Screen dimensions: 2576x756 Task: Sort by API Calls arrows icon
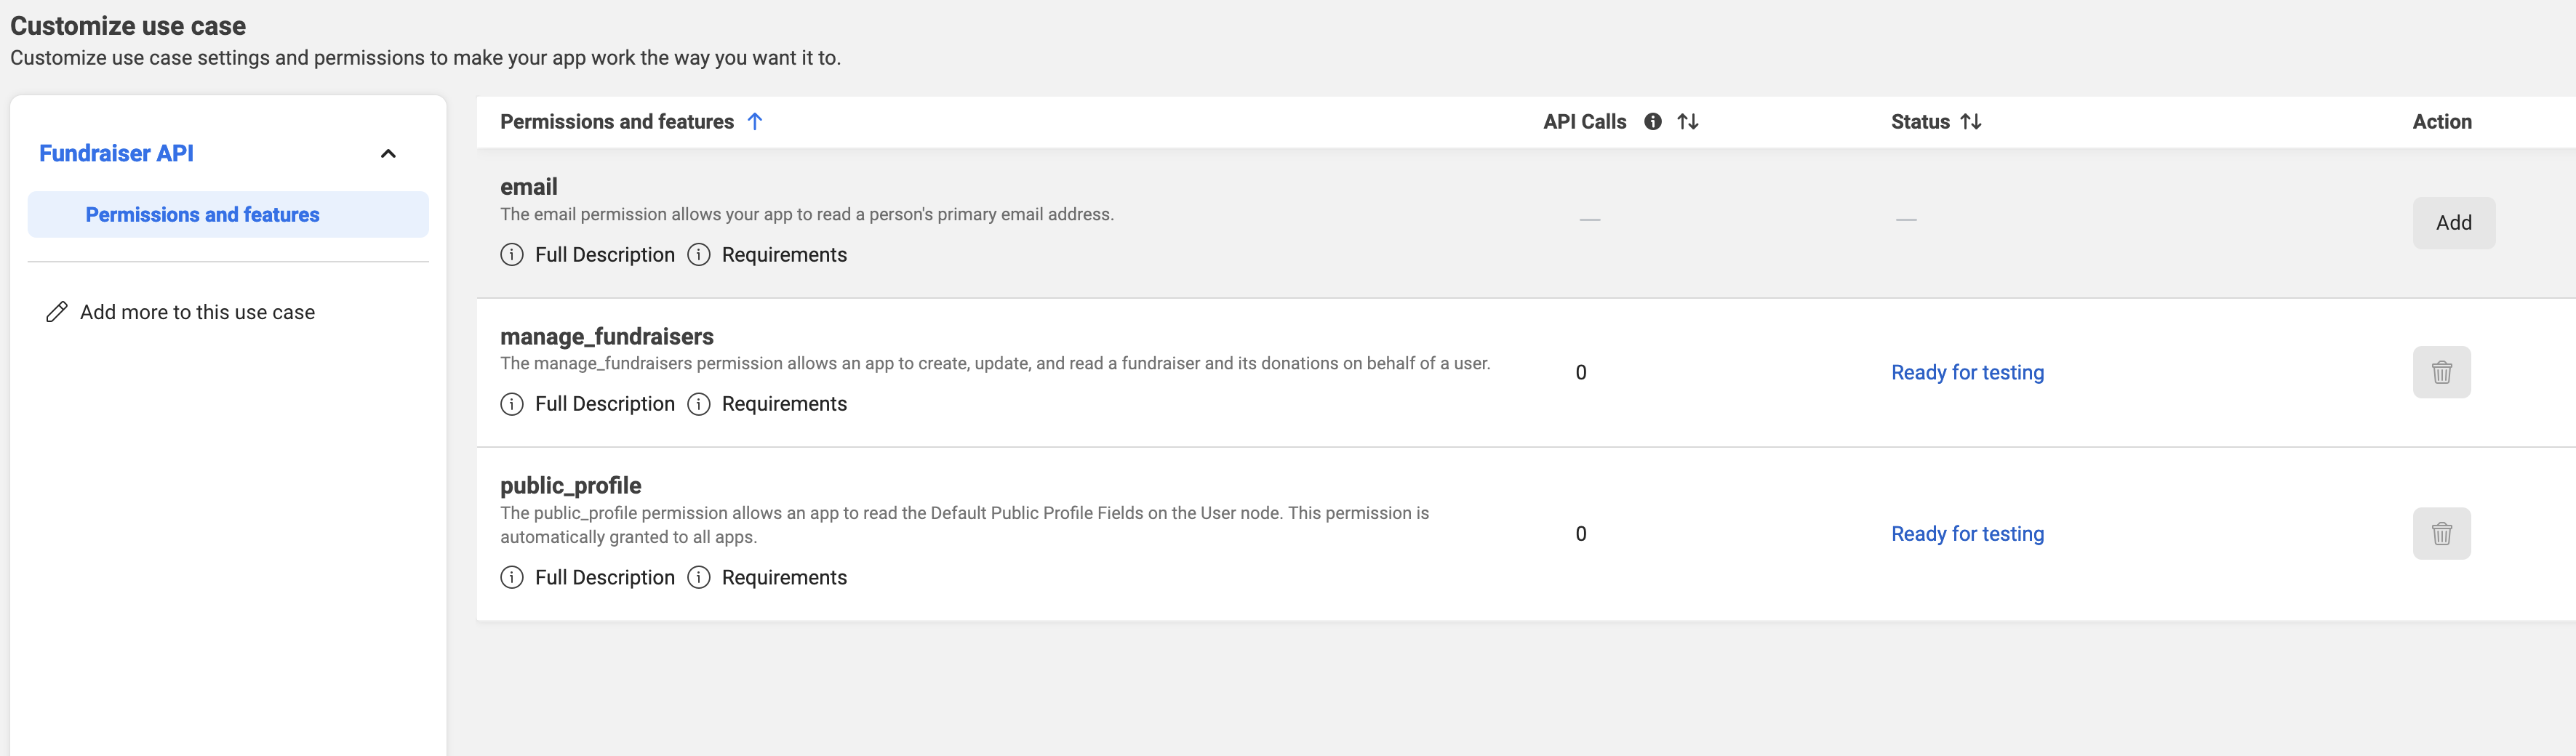(x=1688, y=122)
